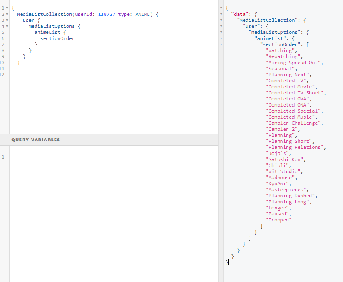The width and height of the screenshot is (343, 282).
Task: Click the mediaListOptions field in the query
Action: coord(52,26)
